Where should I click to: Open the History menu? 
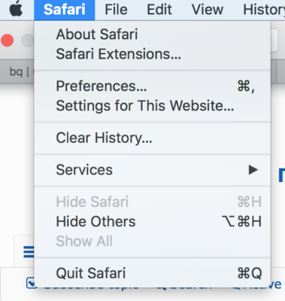coord(264,10)
